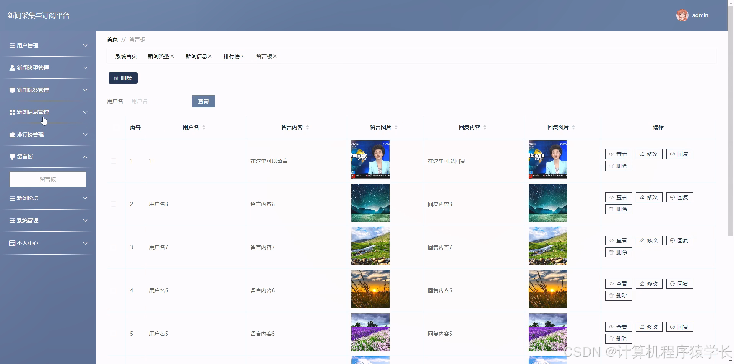Click the 在这里可以留言 cell text

point(269,161)
